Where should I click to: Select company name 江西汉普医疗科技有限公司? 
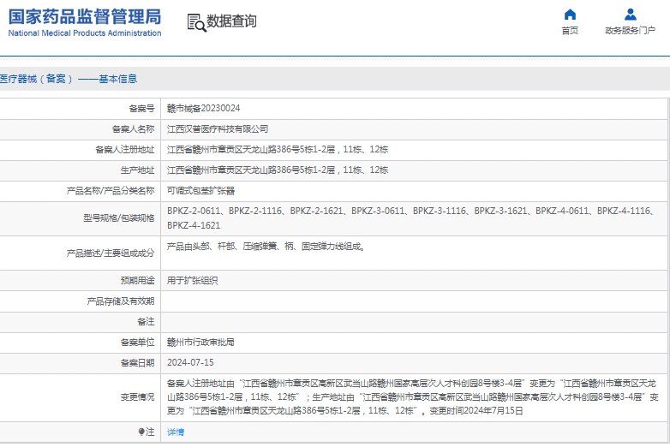click(218, 129)
